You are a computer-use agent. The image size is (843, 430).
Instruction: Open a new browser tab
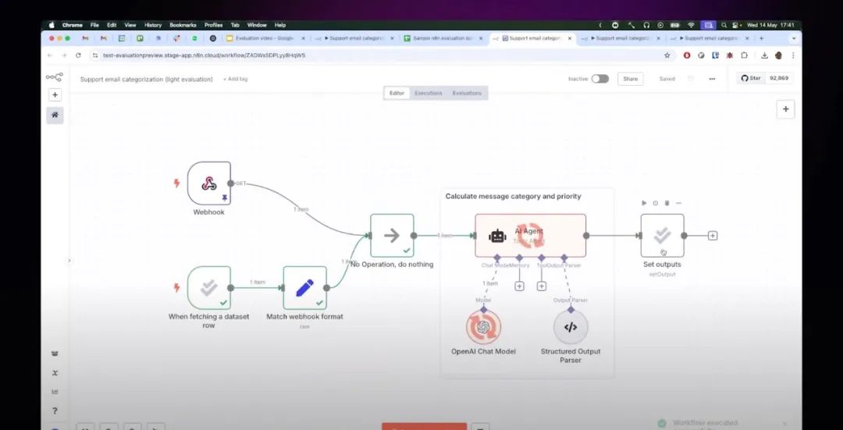[761, 39]
